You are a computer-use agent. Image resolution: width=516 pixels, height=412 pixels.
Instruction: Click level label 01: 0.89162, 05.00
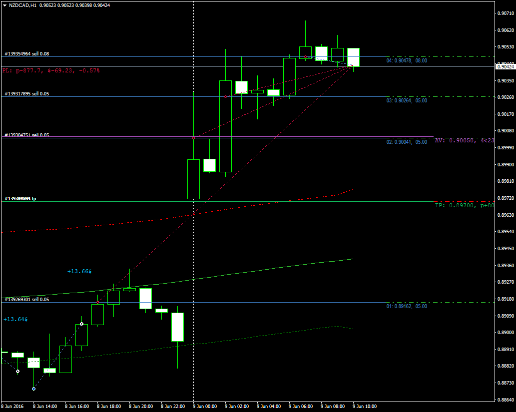(407, 306)
